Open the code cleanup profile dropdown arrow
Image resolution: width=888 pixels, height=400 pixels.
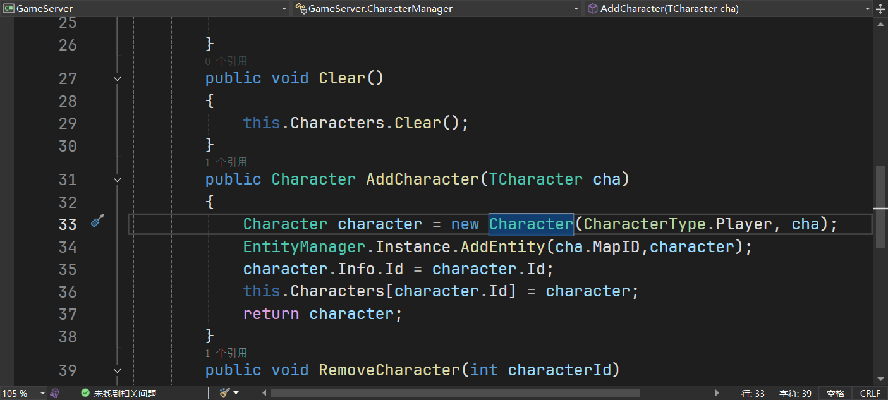236,393
